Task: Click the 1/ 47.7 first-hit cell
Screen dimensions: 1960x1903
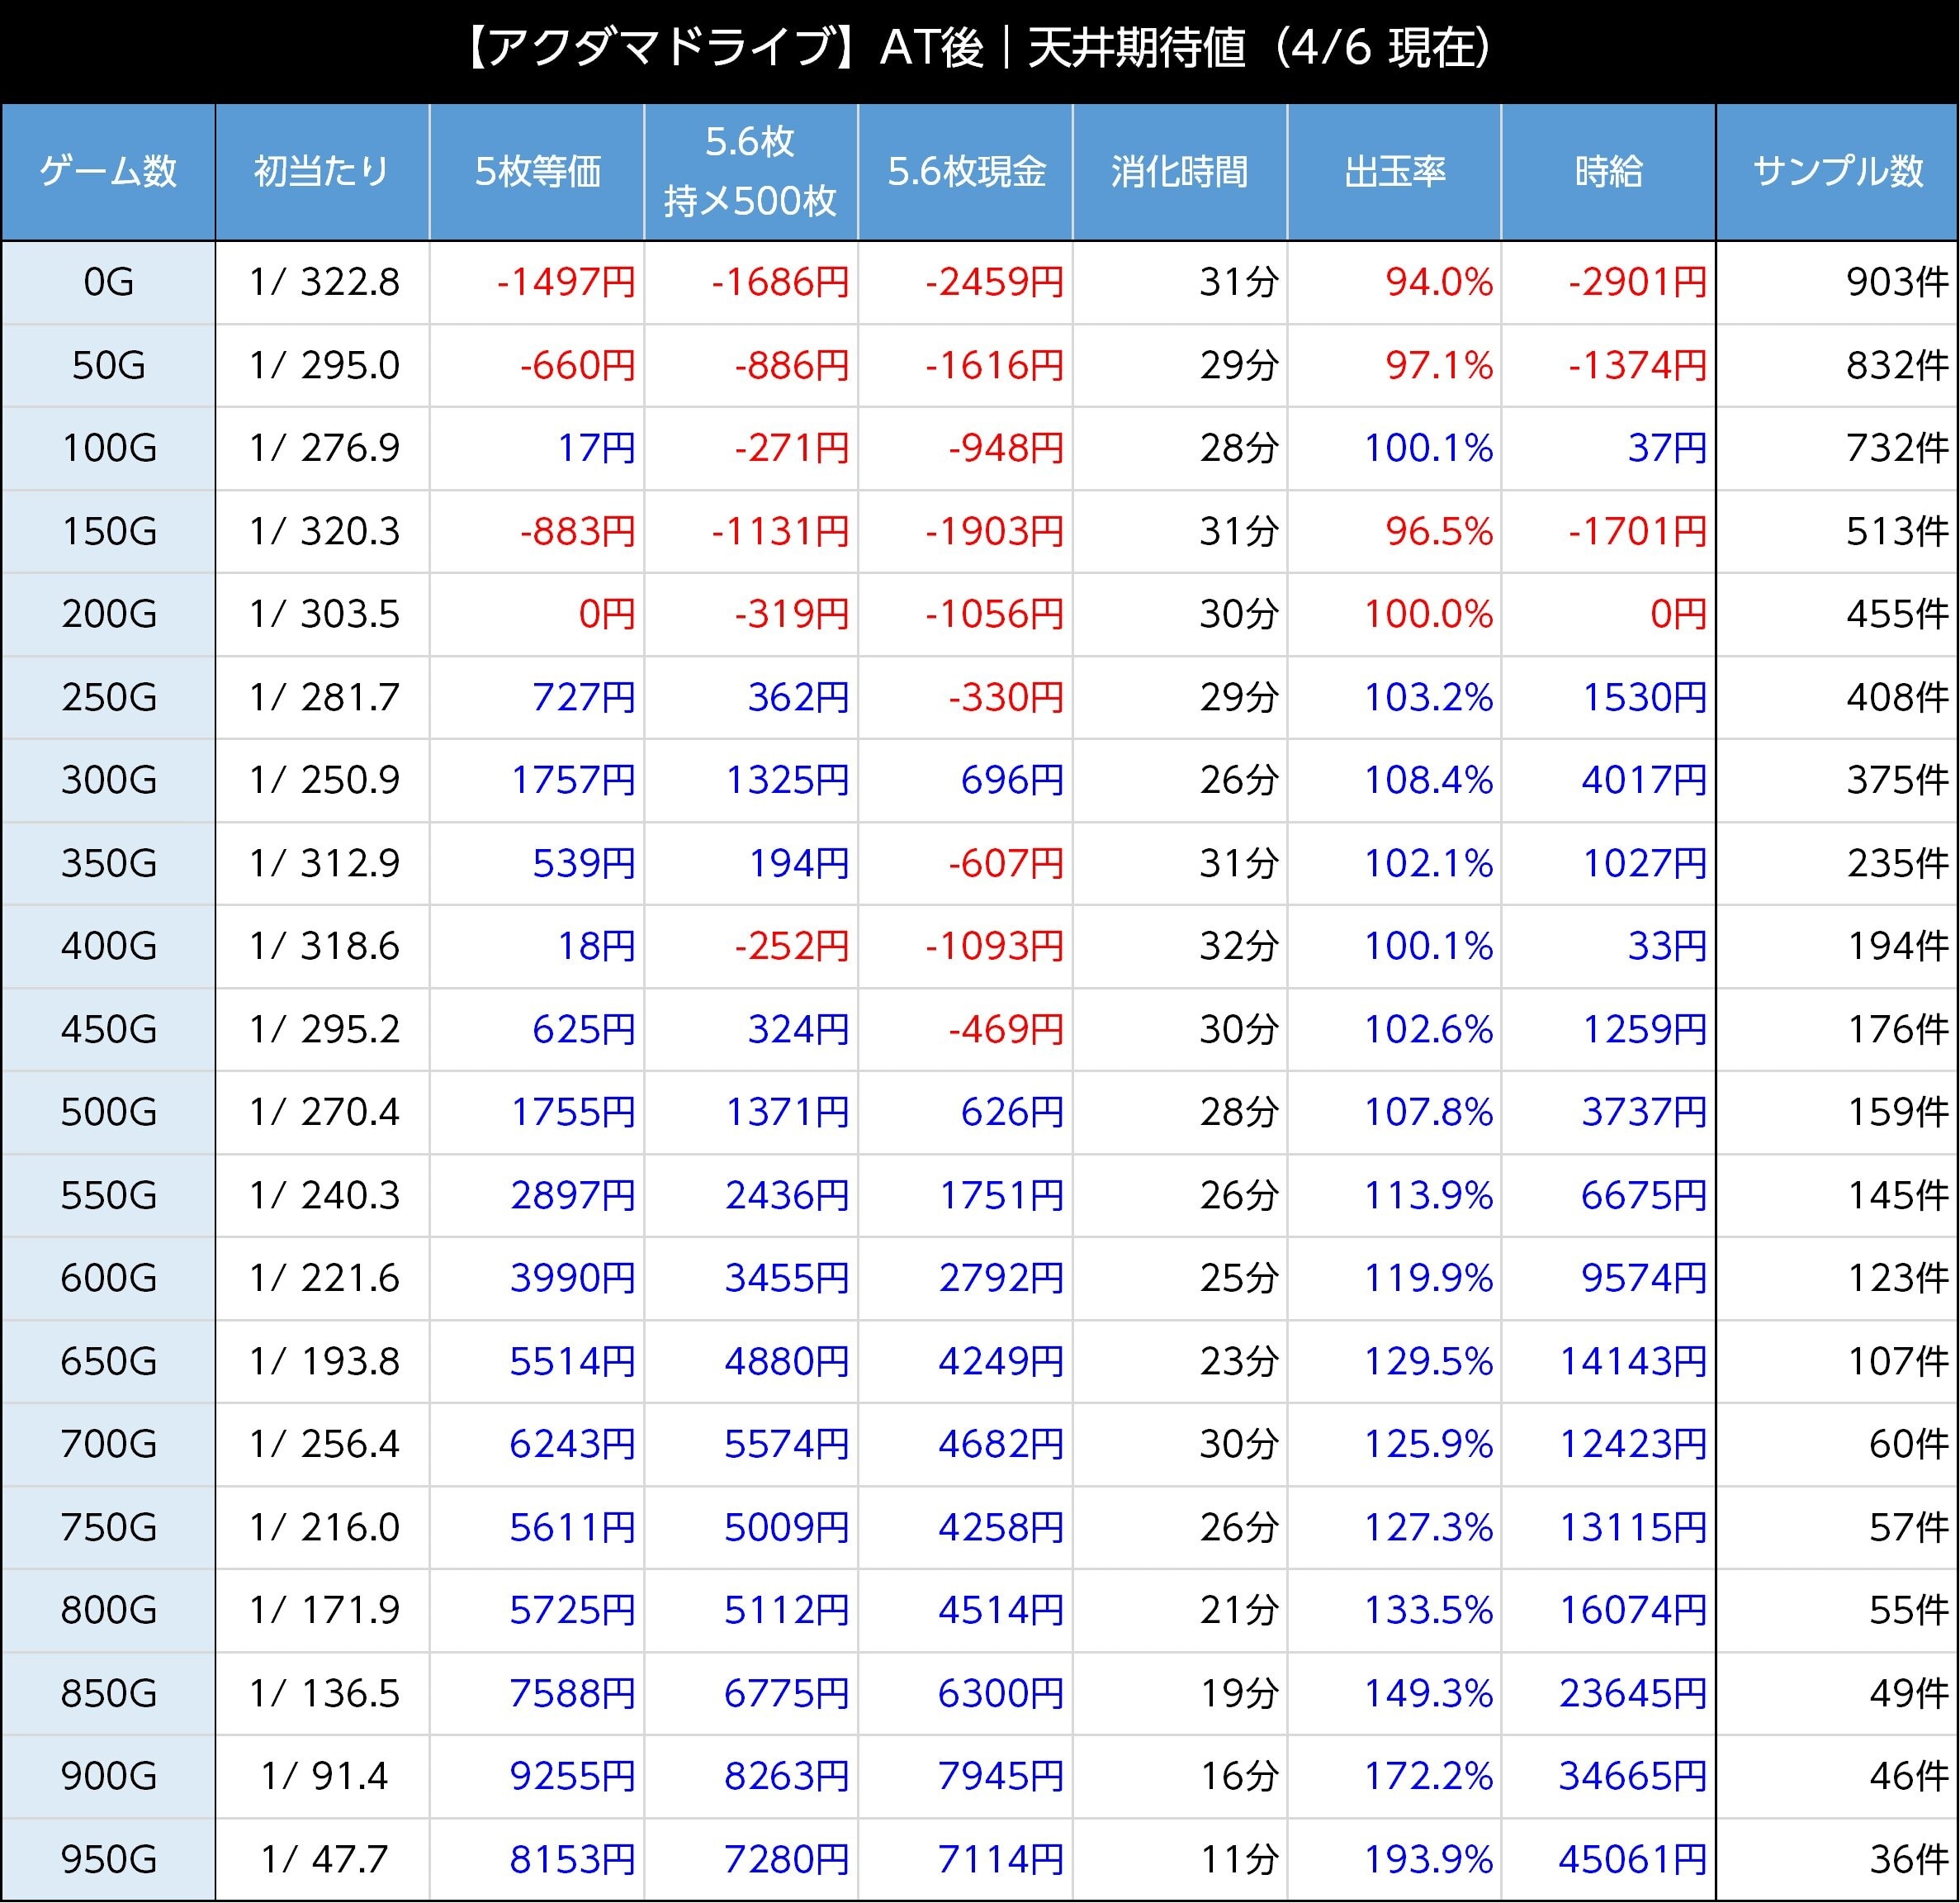Action: [324, 1859]
